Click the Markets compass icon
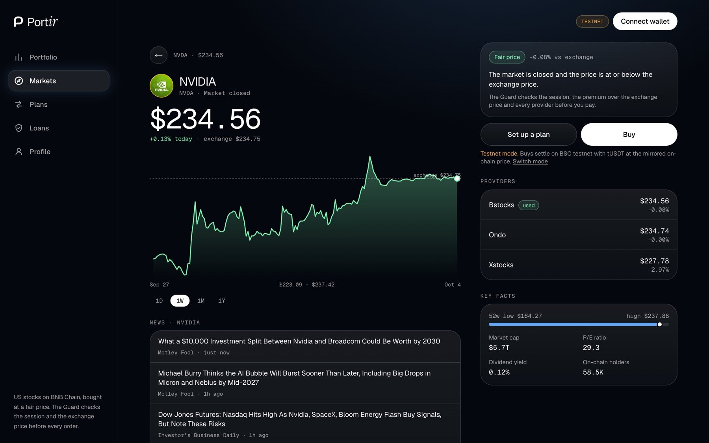Screen dimensions: 709x443 [x=19, y=81]
